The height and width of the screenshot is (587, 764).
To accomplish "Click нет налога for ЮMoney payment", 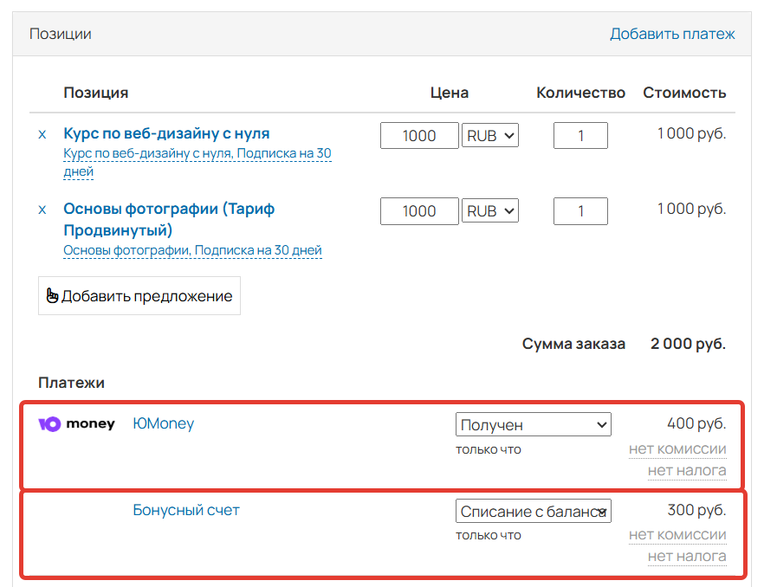I will click(x=687, y=470).
